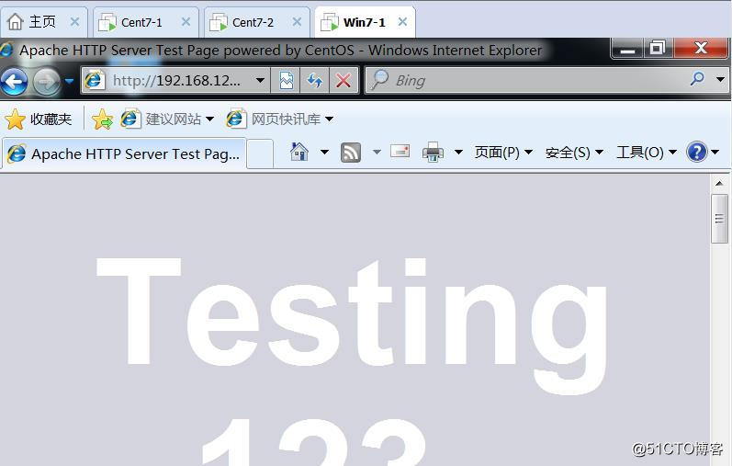732x466 pixels.
Task: Add page to favorites bar star icon
Action: click(102, 119)
